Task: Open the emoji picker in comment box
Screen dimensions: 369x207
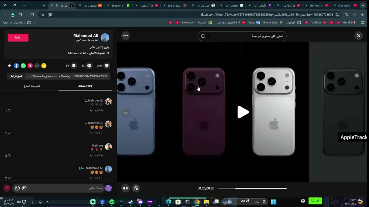Action: click(17, 188)
